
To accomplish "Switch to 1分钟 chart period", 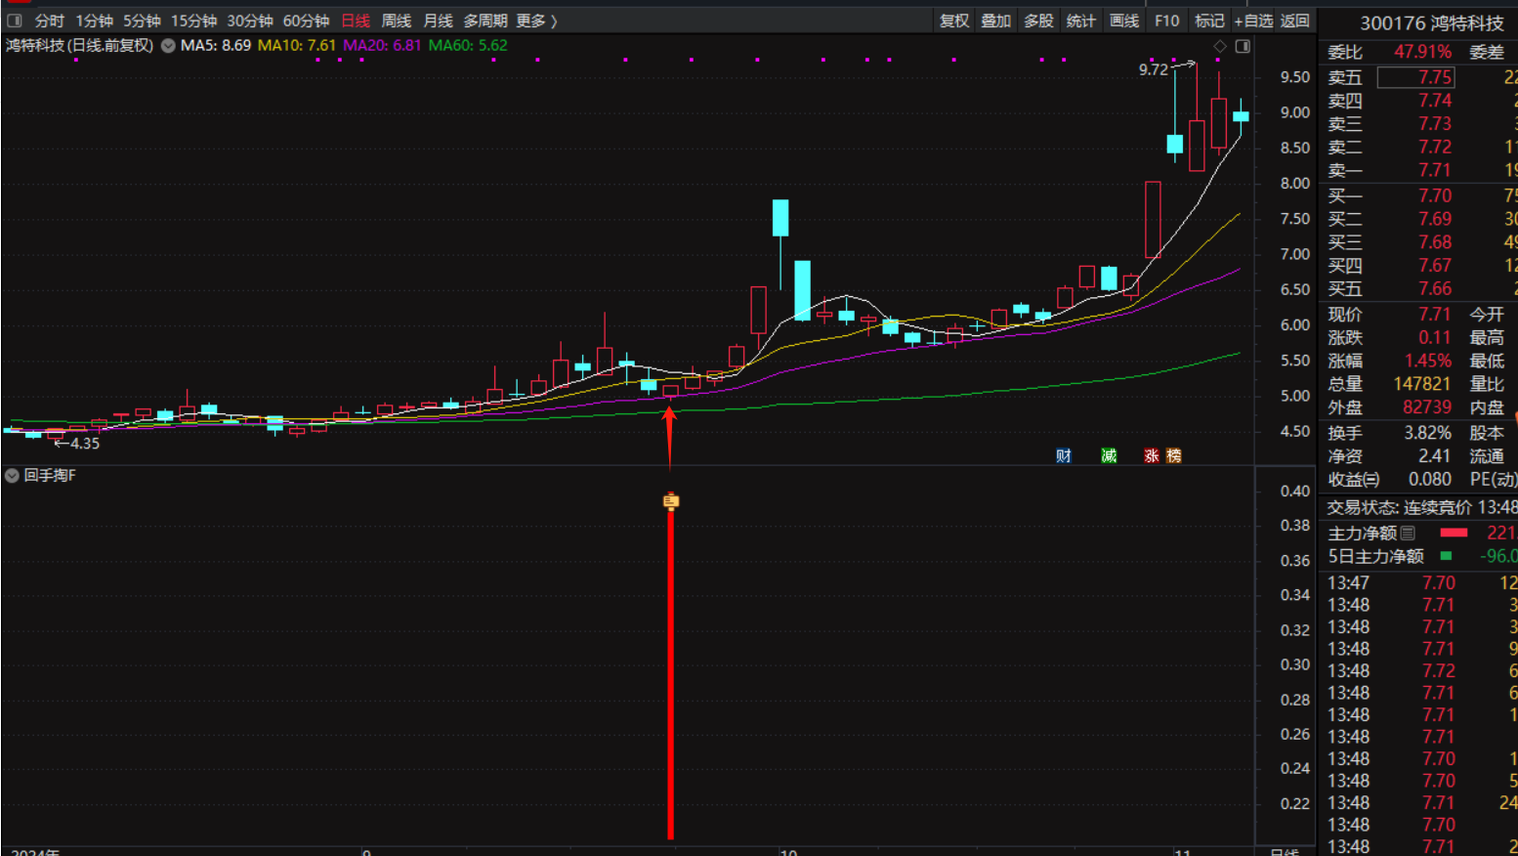I will point(94,21).
